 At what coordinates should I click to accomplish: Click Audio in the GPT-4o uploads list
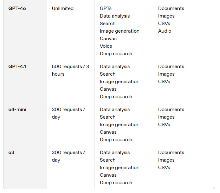point(165,31)
